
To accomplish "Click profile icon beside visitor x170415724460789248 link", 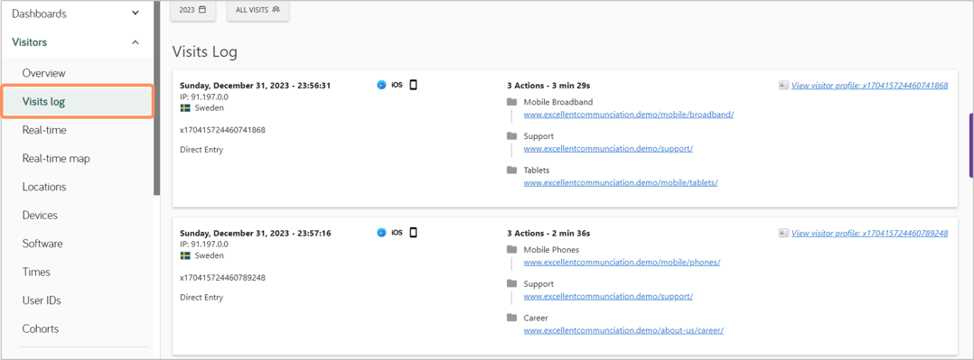I will point(783,234).
